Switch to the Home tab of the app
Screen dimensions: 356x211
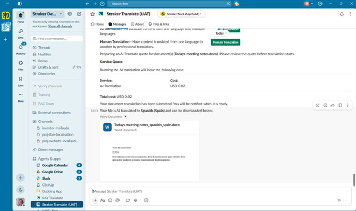point(97,24)
